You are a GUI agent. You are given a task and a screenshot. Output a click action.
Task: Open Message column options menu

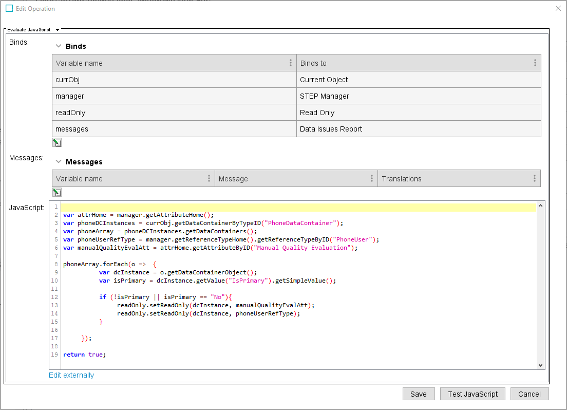pyautogui.click(x=372, y=179)
